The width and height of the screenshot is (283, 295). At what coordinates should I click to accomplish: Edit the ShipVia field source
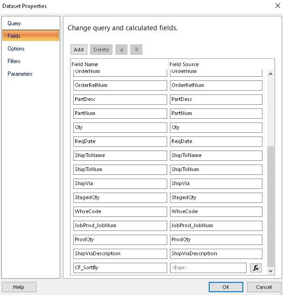click(216, 184)
